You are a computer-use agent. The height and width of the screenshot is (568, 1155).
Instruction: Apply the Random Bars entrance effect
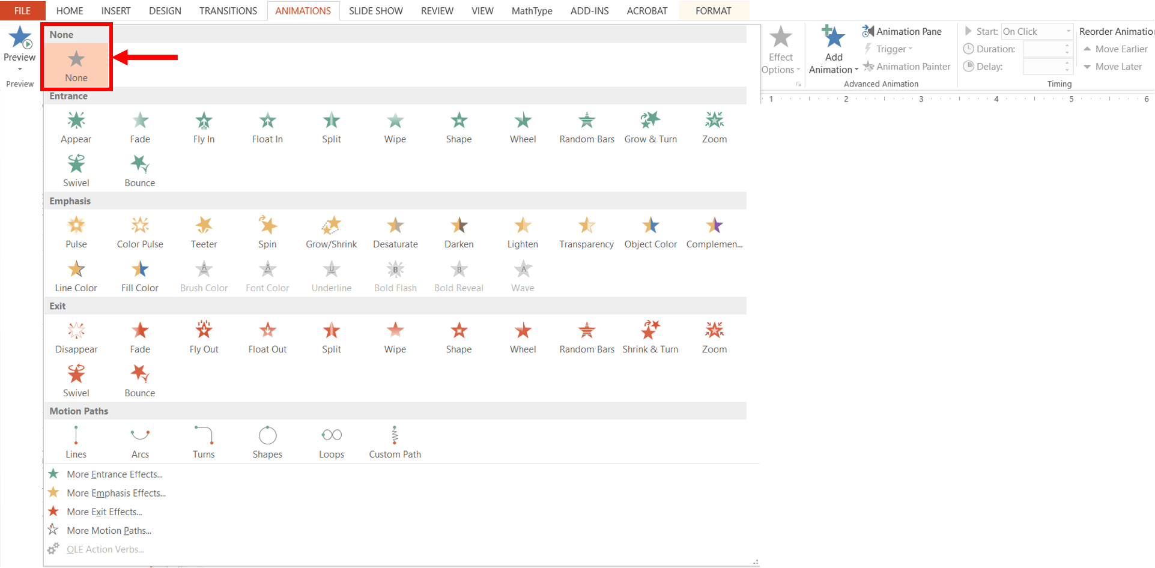[587, 128]
